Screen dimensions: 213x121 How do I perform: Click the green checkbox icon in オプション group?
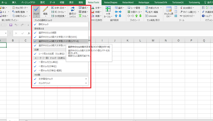[x=207, y=8]
